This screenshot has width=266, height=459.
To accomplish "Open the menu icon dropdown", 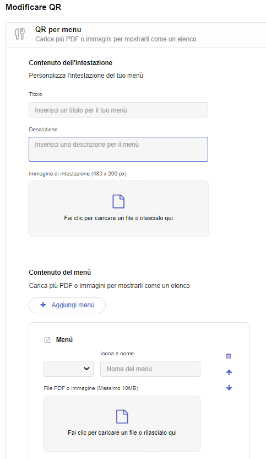I will tap(68, 369).
